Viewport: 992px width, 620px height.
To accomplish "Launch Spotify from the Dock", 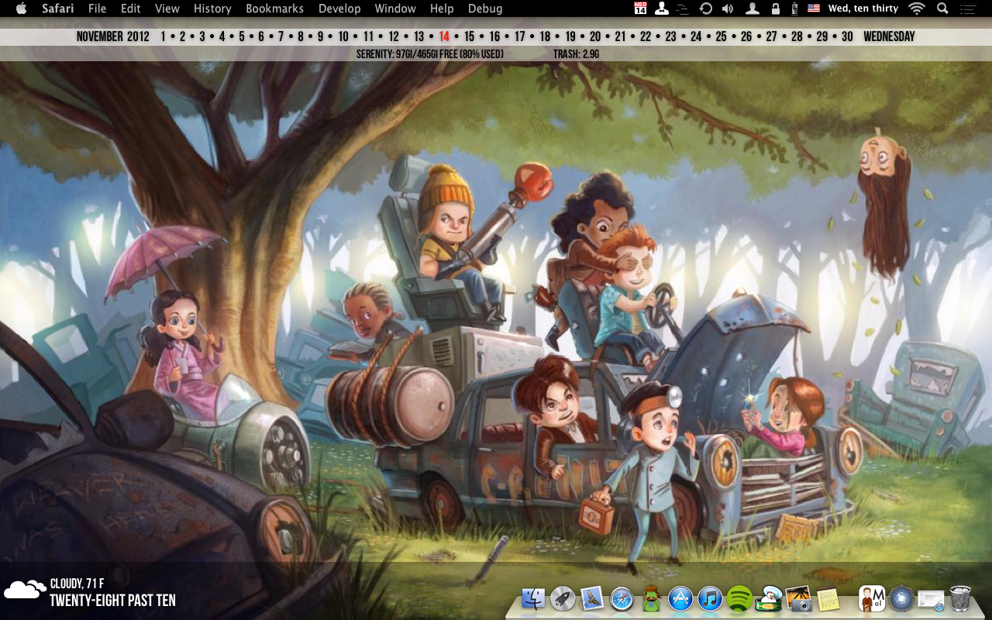I will click(739, 599).
